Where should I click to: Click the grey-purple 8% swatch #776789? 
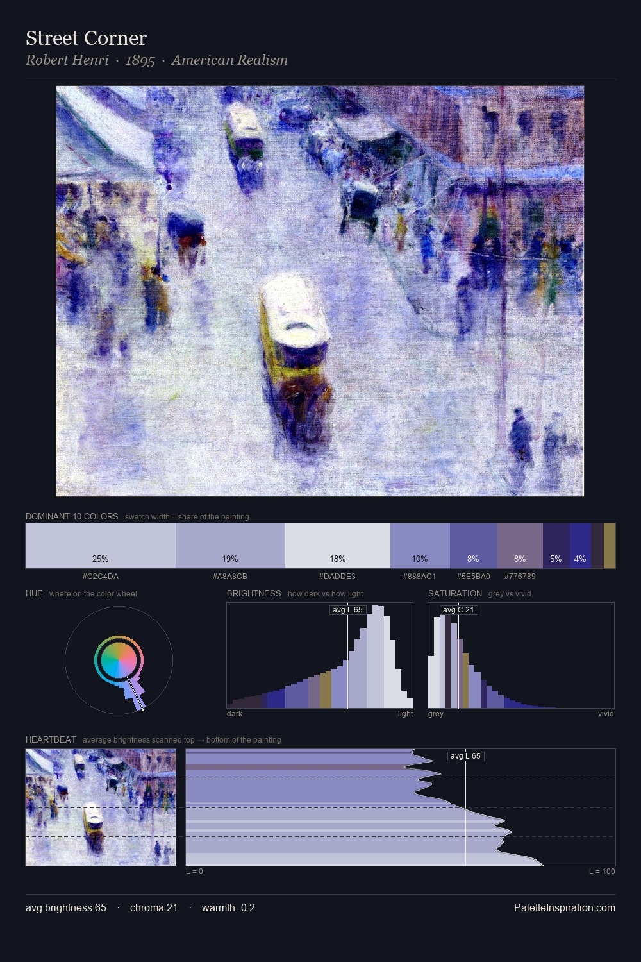[520, 546]
